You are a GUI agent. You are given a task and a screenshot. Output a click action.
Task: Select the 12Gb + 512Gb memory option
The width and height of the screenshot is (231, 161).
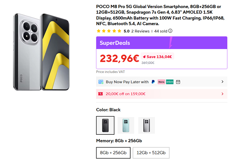(151, 153)
